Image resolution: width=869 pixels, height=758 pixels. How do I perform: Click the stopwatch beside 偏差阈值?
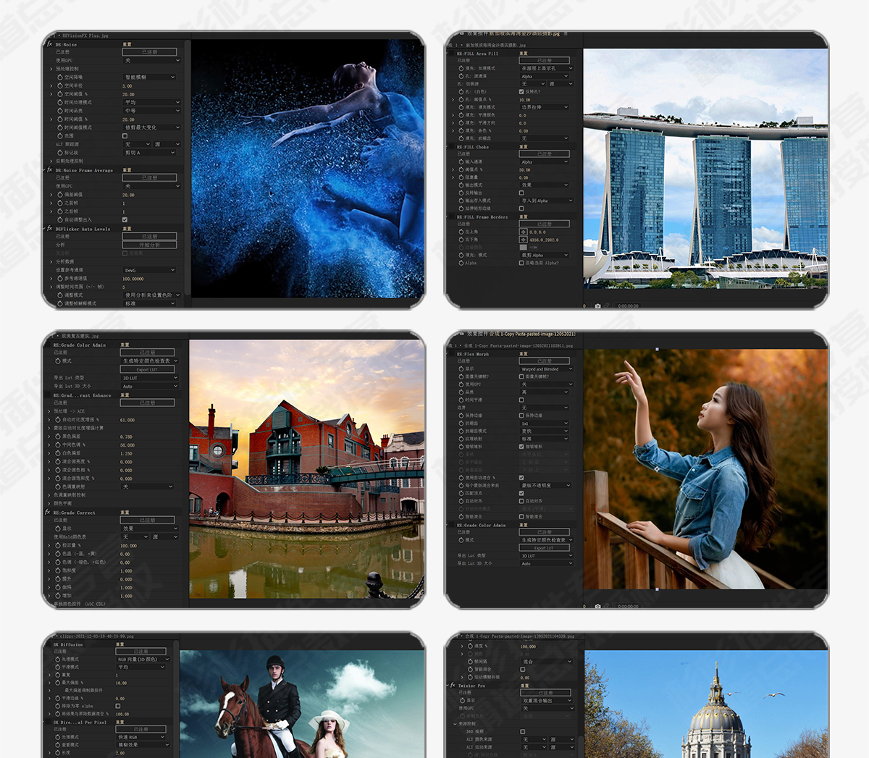coord(60,195)
